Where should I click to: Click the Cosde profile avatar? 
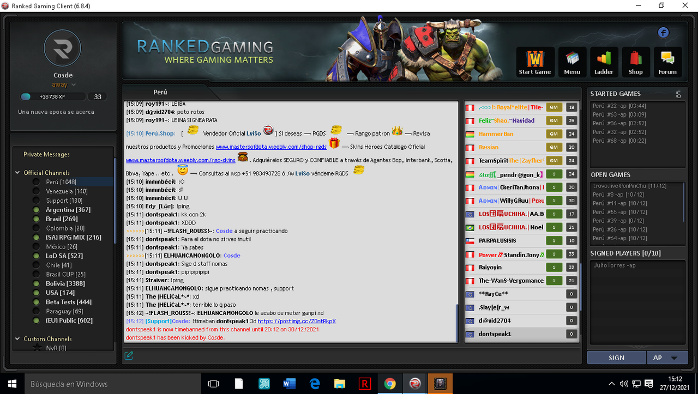click(63, 49)
